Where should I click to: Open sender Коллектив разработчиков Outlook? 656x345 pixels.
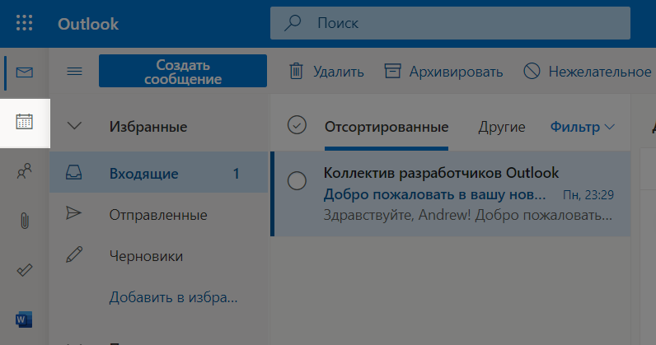coord(441,173)
